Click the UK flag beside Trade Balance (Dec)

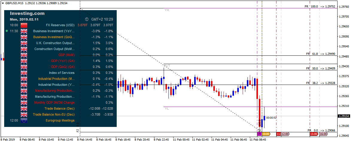tap(24, 108)
